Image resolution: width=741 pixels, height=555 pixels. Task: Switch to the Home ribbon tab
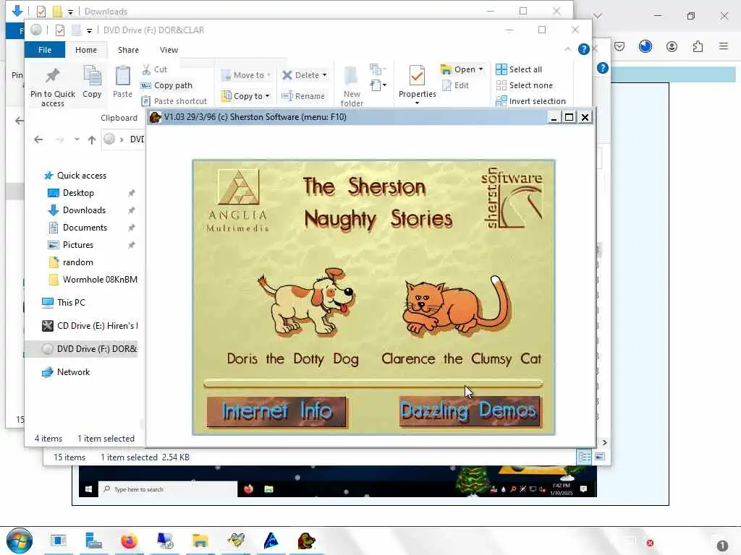pyautogui.click(x=86, y=50)
